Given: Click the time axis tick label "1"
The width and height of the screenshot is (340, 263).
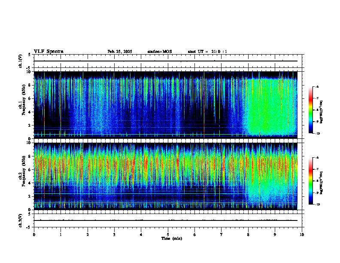Looking at the screenshot, I should tap(61, 235).
